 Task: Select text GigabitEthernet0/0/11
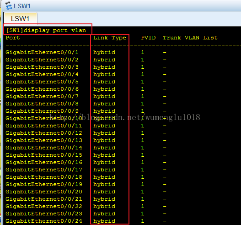tap(44, 126)
